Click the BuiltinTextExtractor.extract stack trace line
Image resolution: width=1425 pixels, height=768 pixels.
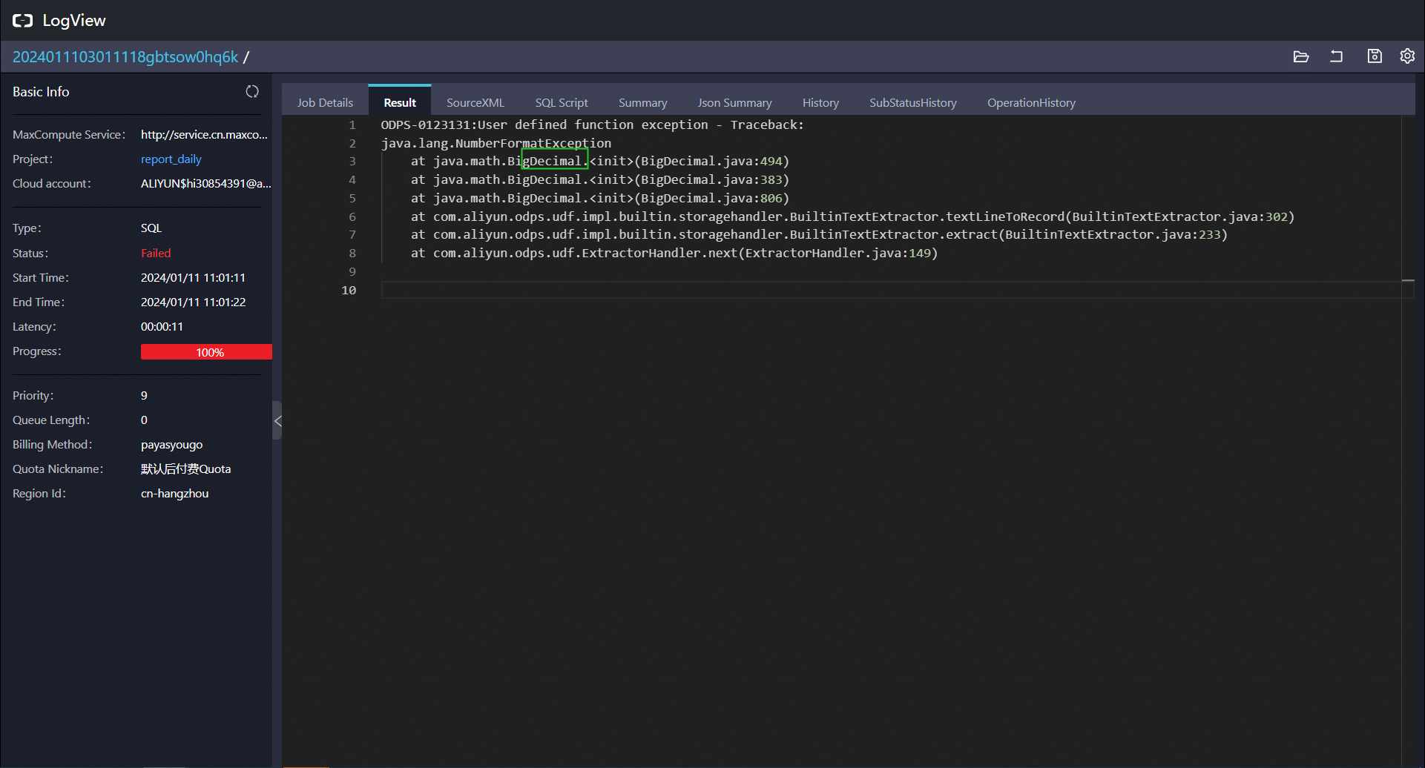(x=819, y=234)
